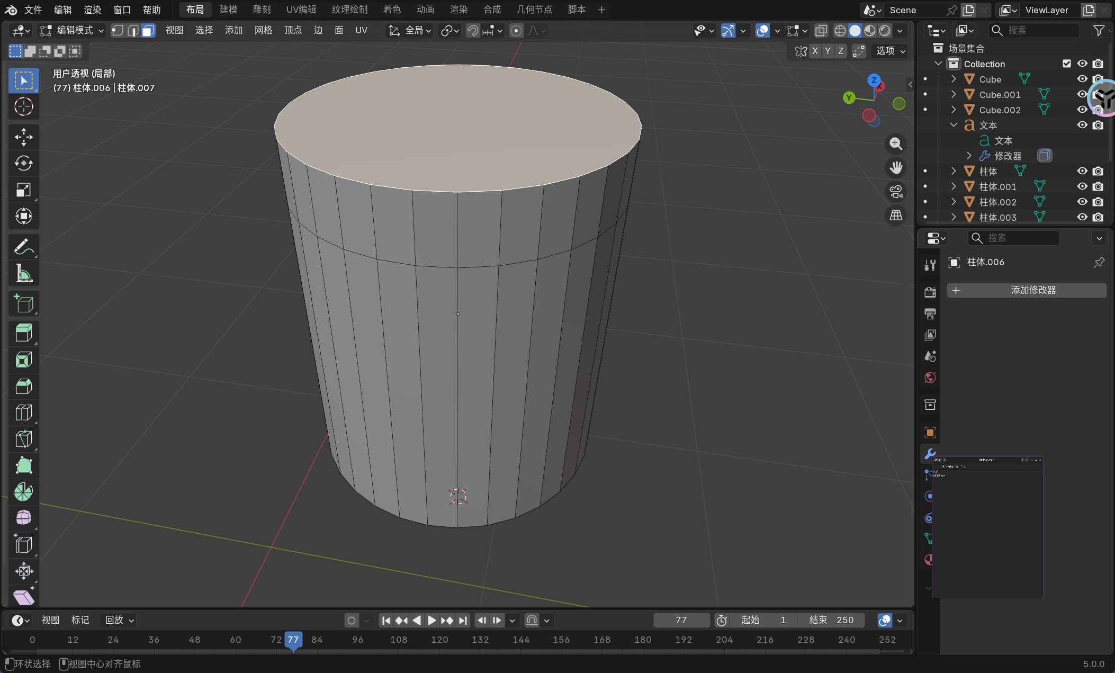
Task: Expand the 柱体.001 tree item
Action: 954,186
